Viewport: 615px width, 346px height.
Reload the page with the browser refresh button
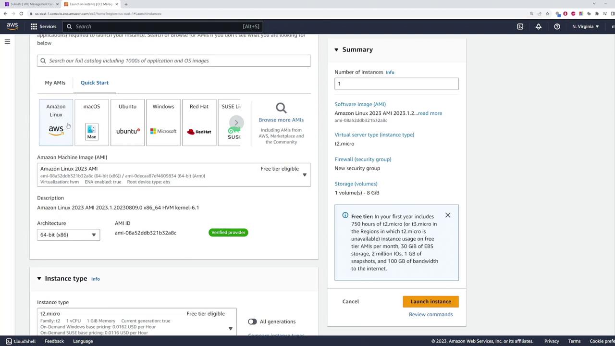coord(22,13)
